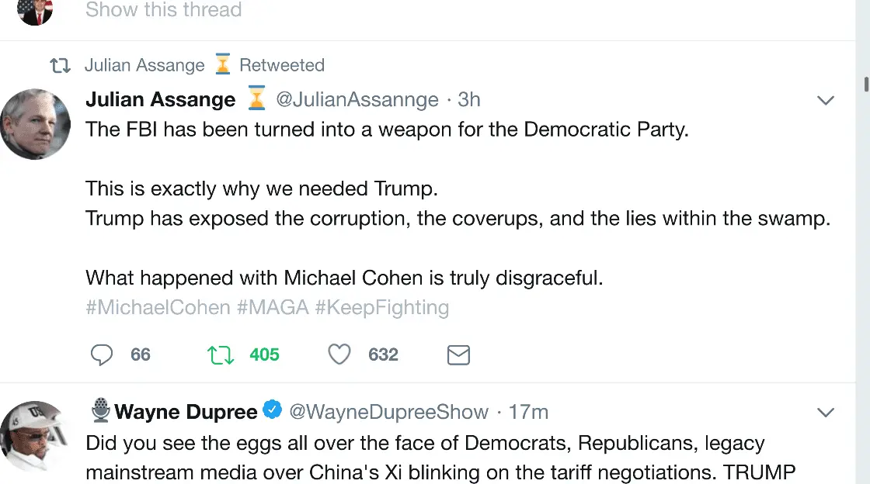The image size is (870, 484).
Task: Send Julian Assange tweet via direct message
Action: (x=458, y=355)
